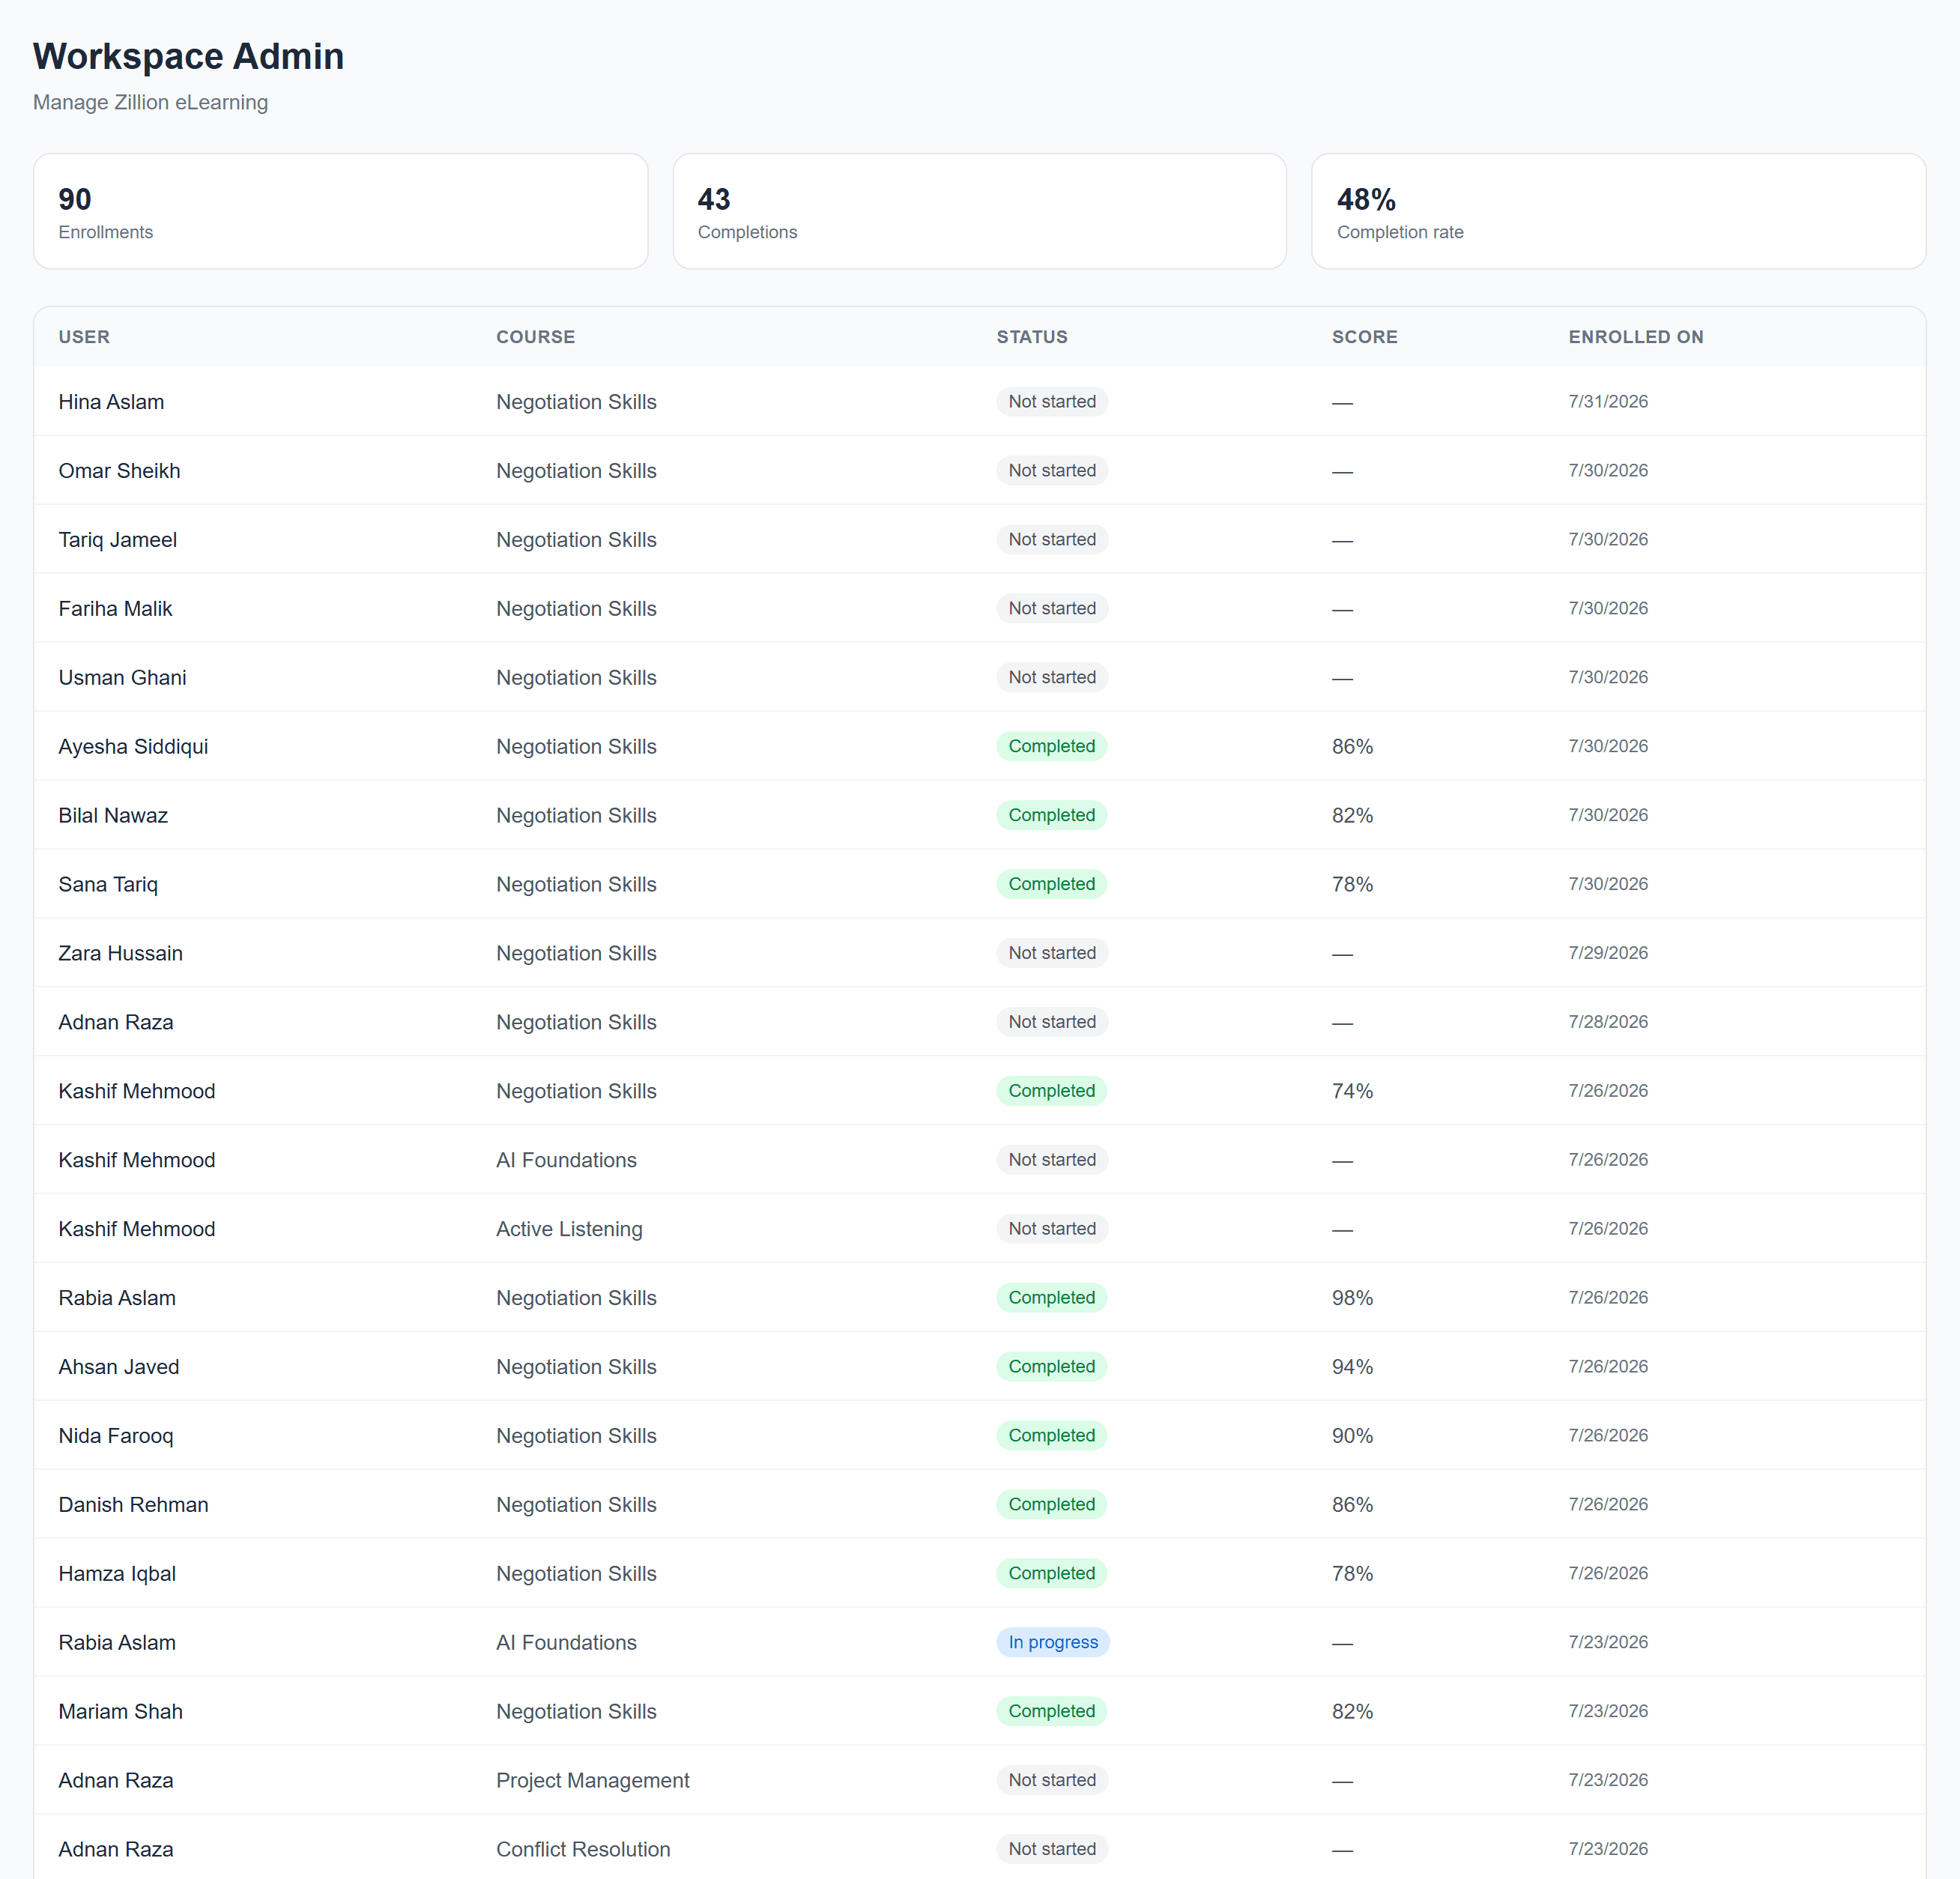
Task: Click user name Omar Sheikh
Action: tap(119, 471)
